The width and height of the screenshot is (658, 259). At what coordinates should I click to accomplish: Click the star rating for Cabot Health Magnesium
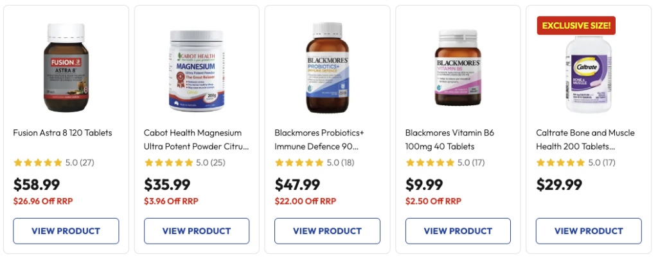(x=168, y=163)
